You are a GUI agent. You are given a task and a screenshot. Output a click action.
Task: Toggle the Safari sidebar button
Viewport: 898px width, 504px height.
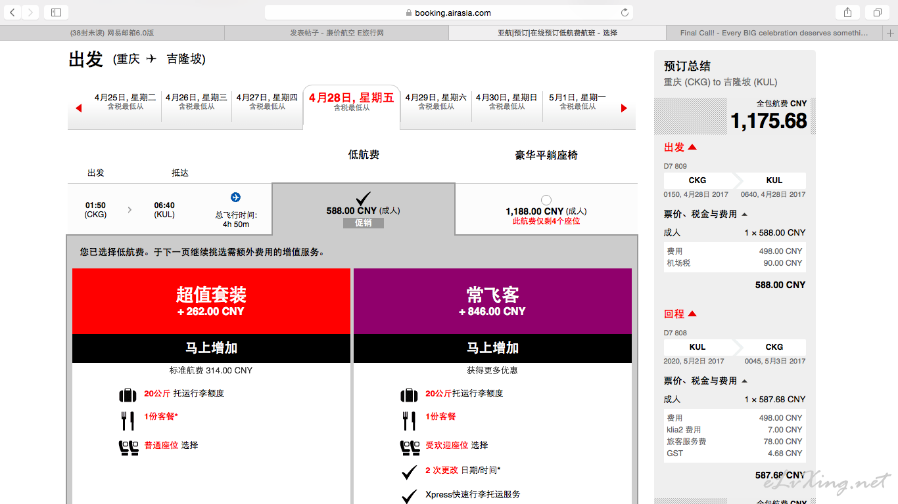pyautogui.click(x=56, y=12)
